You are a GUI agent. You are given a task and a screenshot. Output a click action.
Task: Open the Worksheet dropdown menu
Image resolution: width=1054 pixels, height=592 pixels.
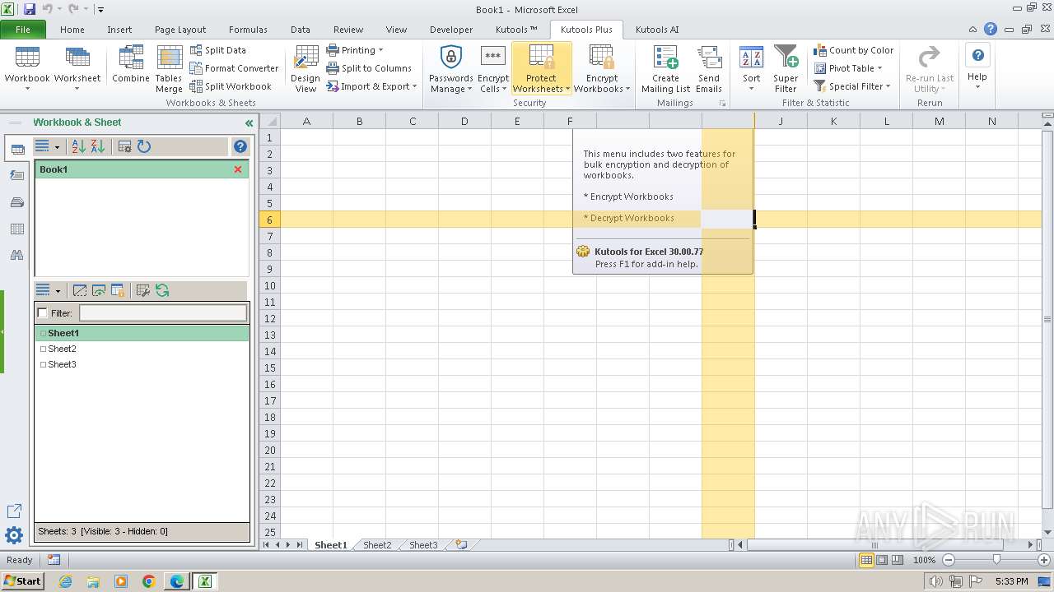[77, 69]
